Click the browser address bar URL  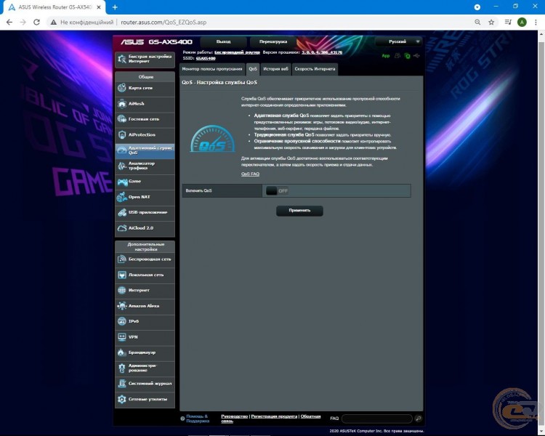pos(163,23)
